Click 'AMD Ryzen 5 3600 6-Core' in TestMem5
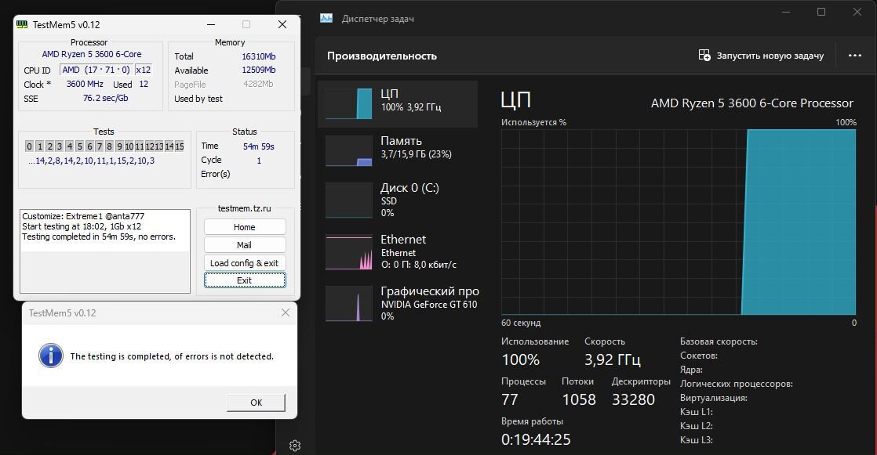The width and height of the screenshot is (877, 455). [92, 54]
